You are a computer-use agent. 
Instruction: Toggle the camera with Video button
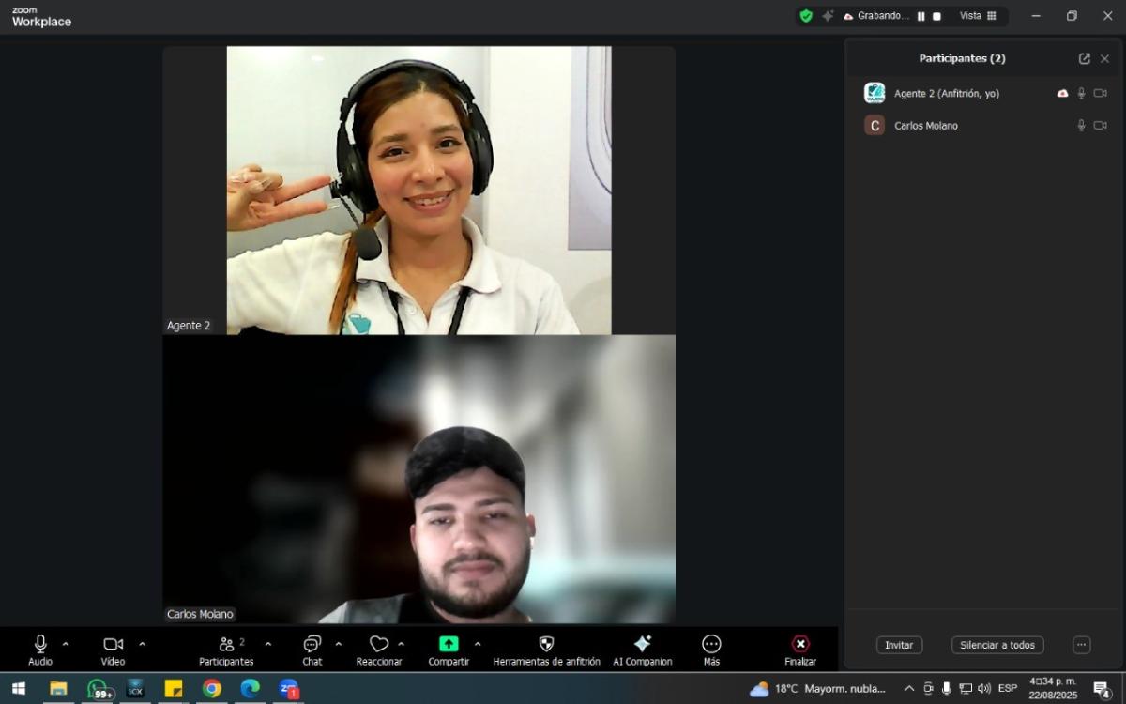coord(113,644)
